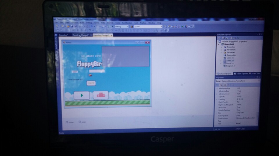Click the ShowInTaskbar property row

pyautogui.click(x=236, y=110)
